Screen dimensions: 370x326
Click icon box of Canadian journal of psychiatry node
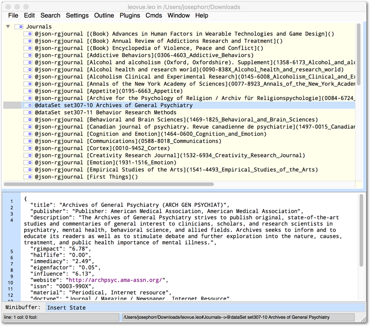[28, 127]
